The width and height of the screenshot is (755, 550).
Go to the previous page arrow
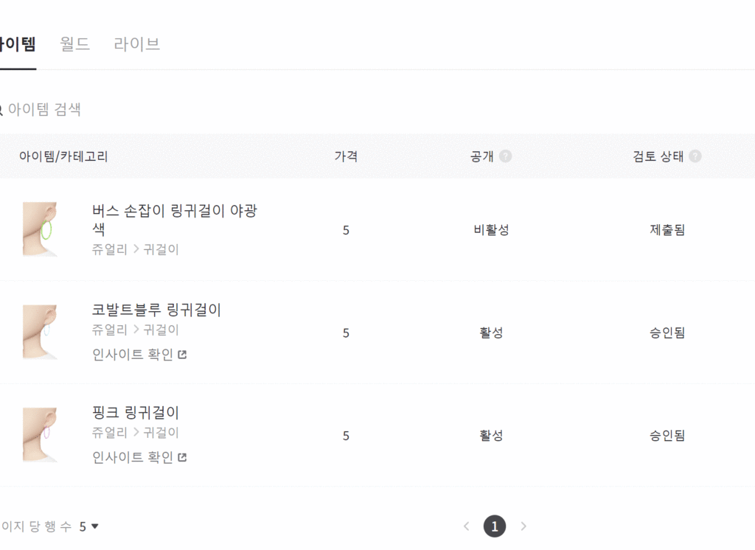466,526
